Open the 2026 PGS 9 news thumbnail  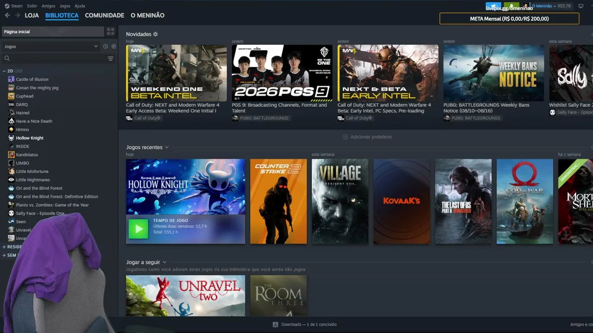[x=282, y=73]
